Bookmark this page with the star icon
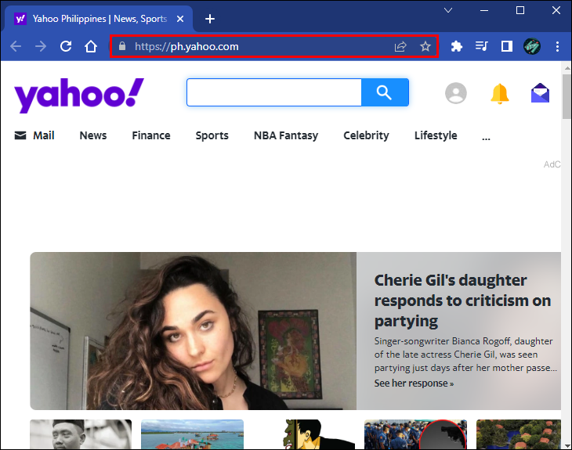 coord(425,46)
